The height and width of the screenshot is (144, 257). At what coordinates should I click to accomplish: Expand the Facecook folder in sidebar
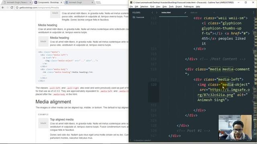pos(140,17)
